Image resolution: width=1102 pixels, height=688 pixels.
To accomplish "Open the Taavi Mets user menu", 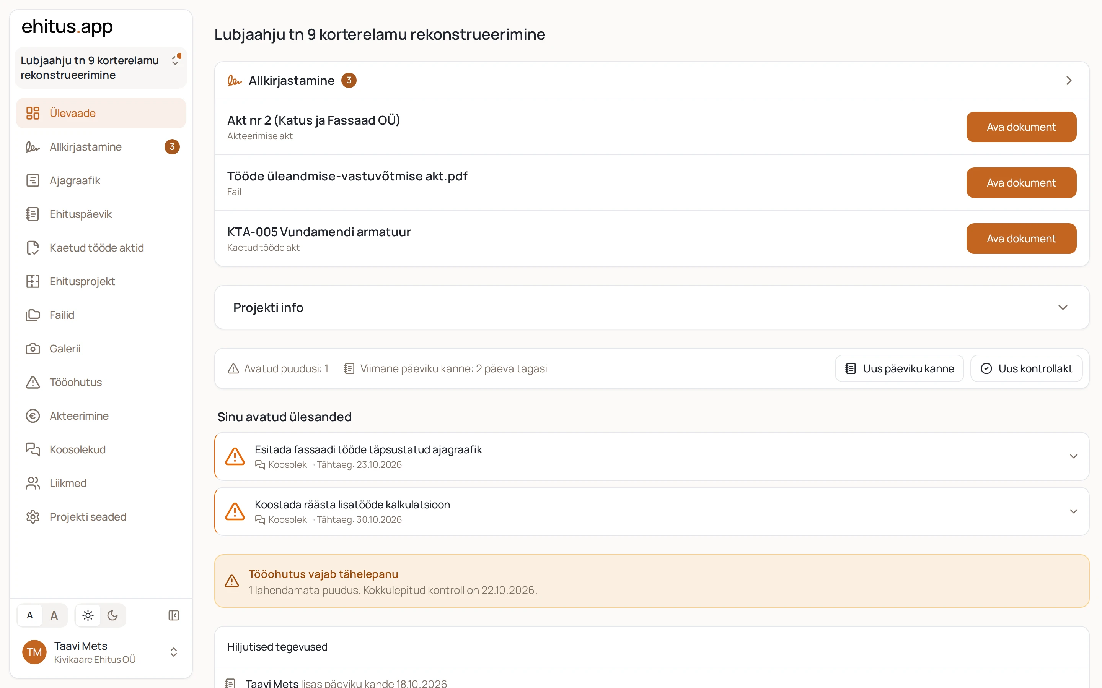I will 101,652.
